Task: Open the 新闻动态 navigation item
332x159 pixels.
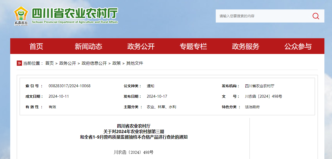Action: pyautogui.click(x=88, y=46)
